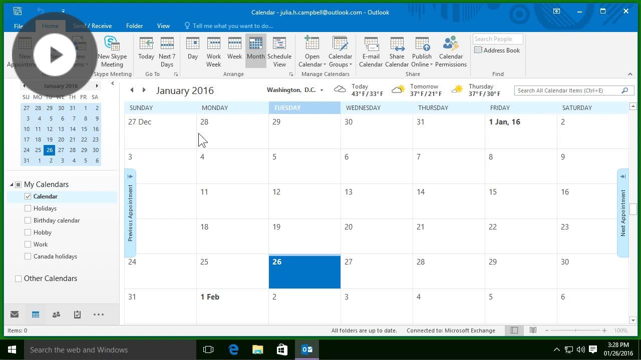
Task: Open the File menu
Action: [18, 25]
